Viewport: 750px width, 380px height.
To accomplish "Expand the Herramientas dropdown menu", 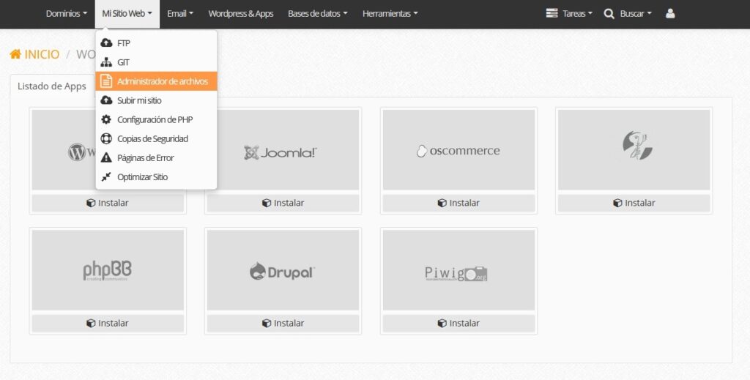I will click(390, 13).
